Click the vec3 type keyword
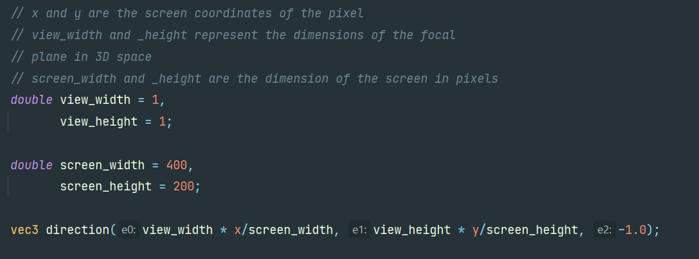 24,230
